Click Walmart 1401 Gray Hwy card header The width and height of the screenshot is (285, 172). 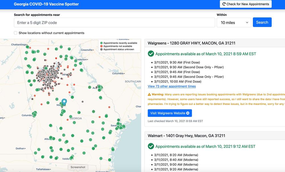[215, 136]
